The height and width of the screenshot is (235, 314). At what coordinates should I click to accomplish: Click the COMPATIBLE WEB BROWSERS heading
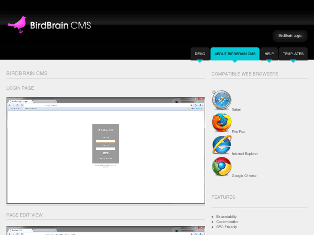click(x=245, y=74)
